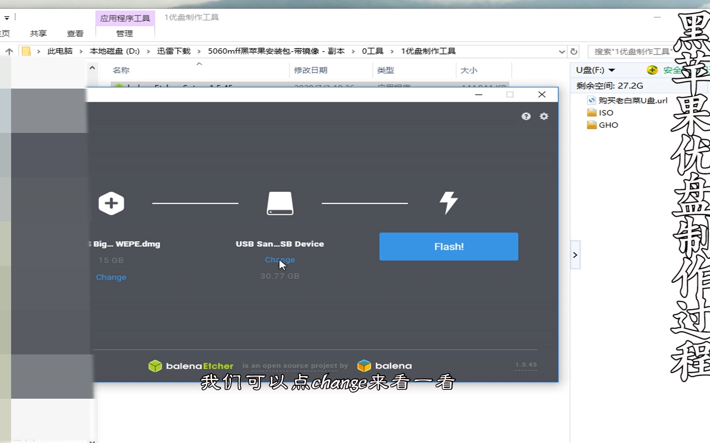The width and height of the screenshot is (710, 443).
Task: Open the ISO folder in the sidebar
Action: click(605, 112)
